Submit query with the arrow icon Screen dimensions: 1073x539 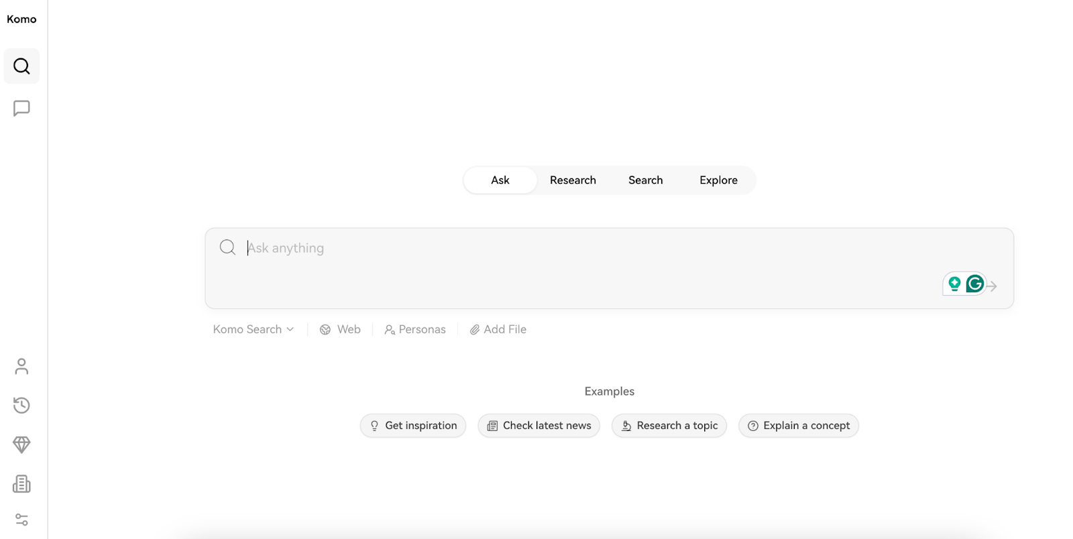992,286
